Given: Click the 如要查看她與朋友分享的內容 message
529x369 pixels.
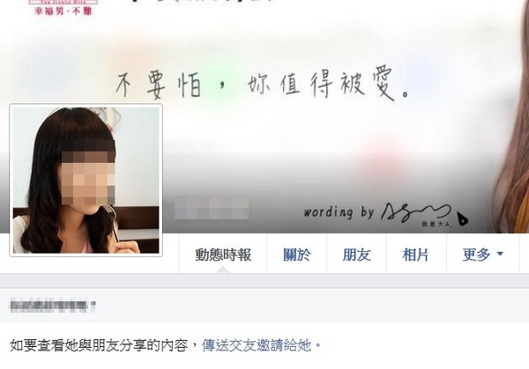Looking at the screenshot, I should coord(99,345).
